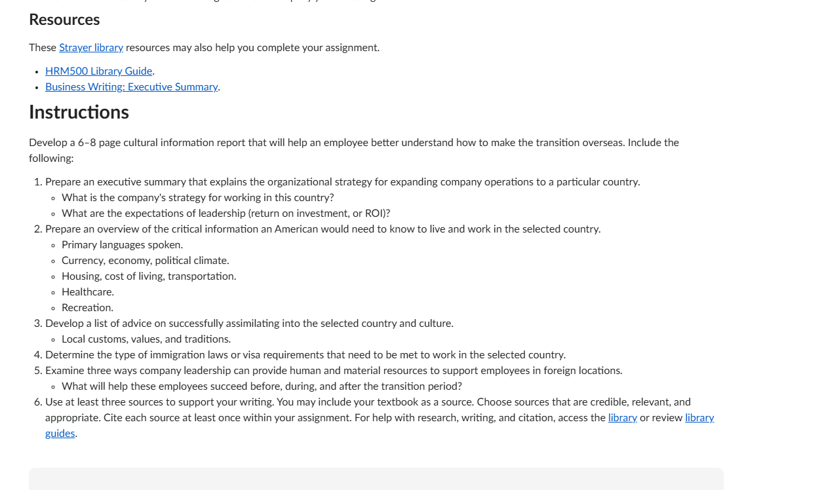The width and height of the screenshot is (824, 490).
Task: Click the 'Recreation.' bullet text
Action: click(87, 308)
